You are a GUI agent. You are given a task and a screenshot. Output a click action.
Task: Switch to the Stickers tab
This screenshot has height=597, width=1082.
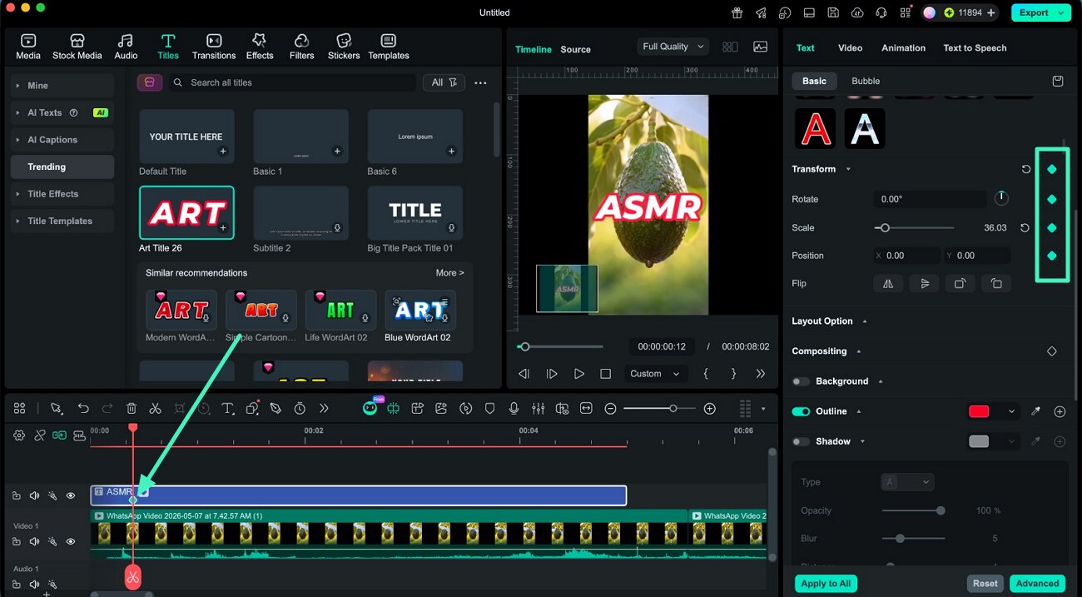[x=344, y=47]
